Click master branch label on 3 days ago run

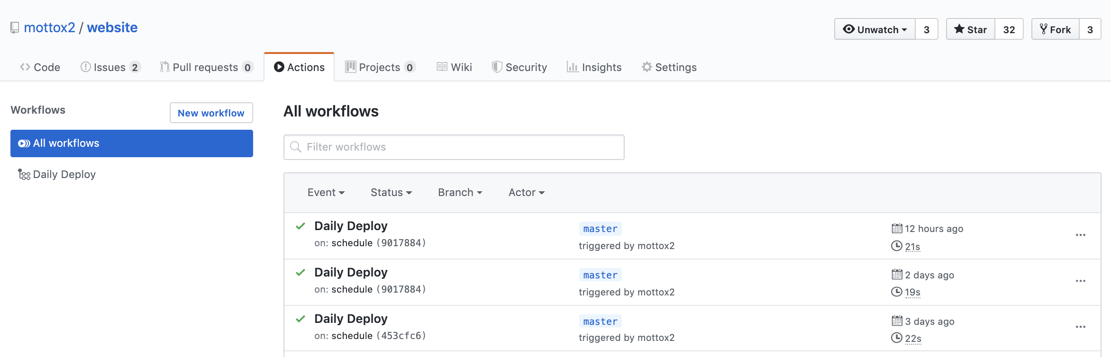601,321
